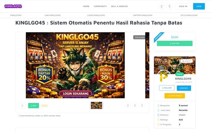Click the square icon button beside the green 624 button
Screen dimensions: 211x132
22,106
